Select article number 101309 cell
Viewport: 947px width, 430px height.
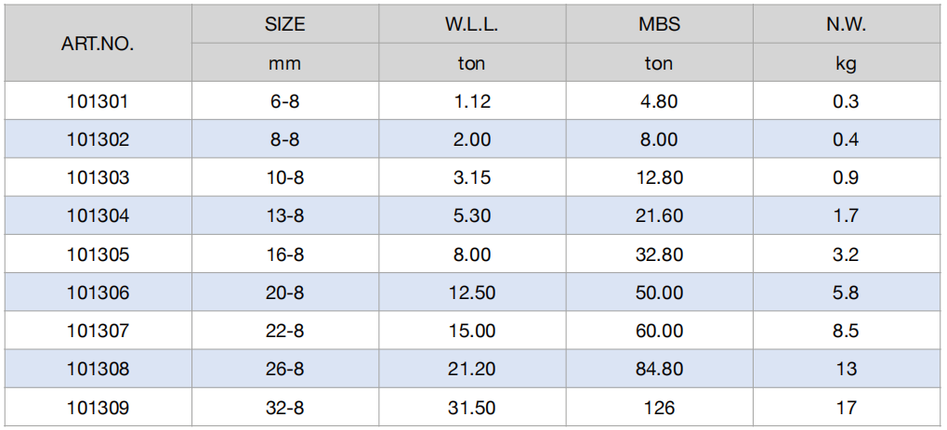(x=98, y=407)
